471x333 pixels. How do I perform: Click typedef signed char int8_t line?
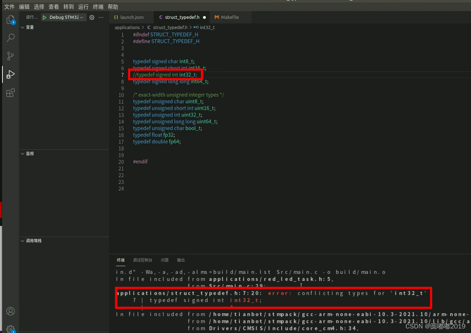pos(163,62)
